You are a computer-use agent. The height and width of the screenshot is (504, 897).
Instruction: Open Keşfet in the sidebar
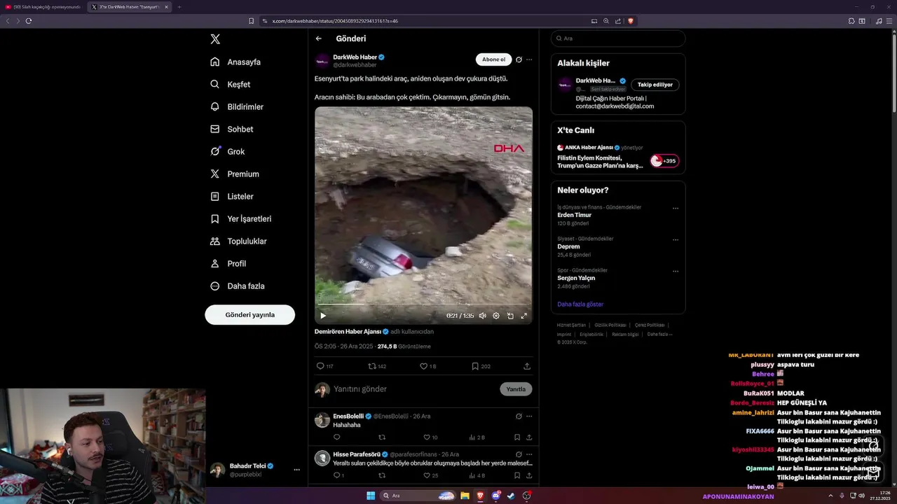coord(230,84)
